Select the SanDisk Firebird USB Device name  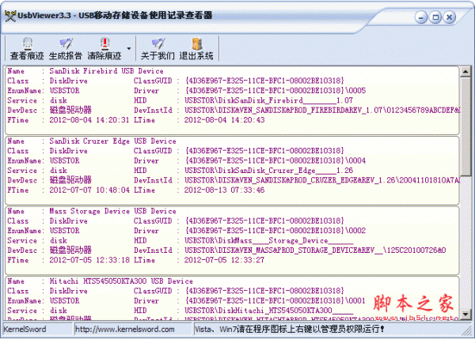click(x=106, y=71)
